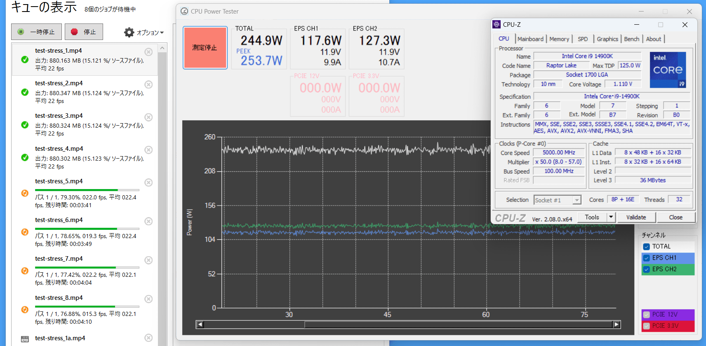The image size is (706, 346).
Task: Click the Intel Core i9 logo
Action: [668, 70]
